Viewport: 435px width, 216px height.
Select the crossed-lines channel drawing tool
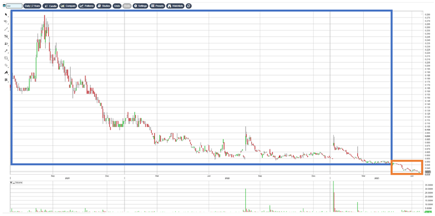click(x=6, y=36)
